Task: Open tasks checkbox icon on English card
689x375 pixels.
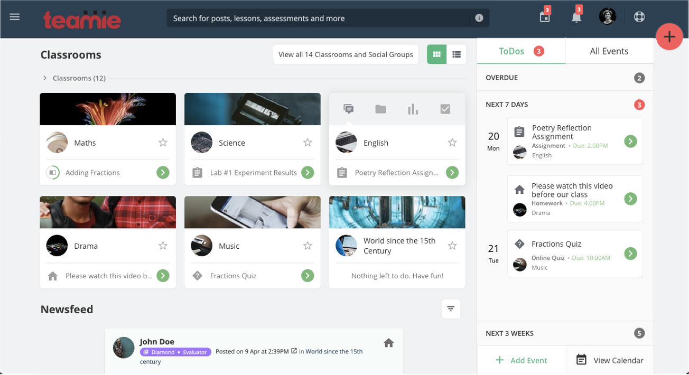Action: tap(445, 109)
